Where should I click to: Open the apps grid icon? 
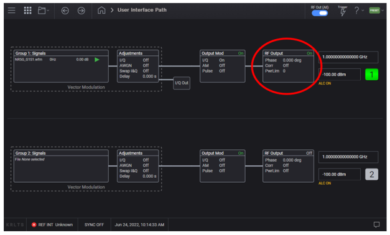27,11
